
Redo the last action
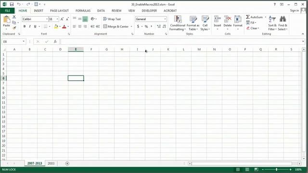[28, 4]
